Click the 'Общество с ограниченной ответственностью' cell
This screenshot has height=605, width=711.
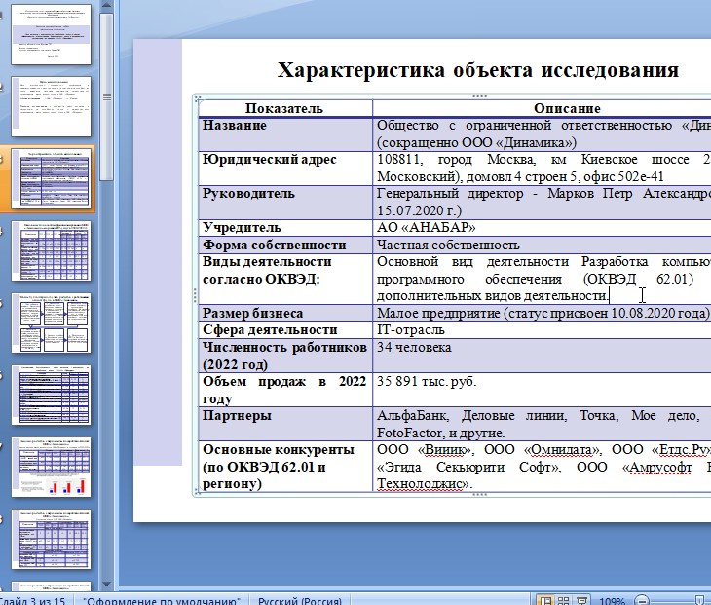tap(542, 133)
